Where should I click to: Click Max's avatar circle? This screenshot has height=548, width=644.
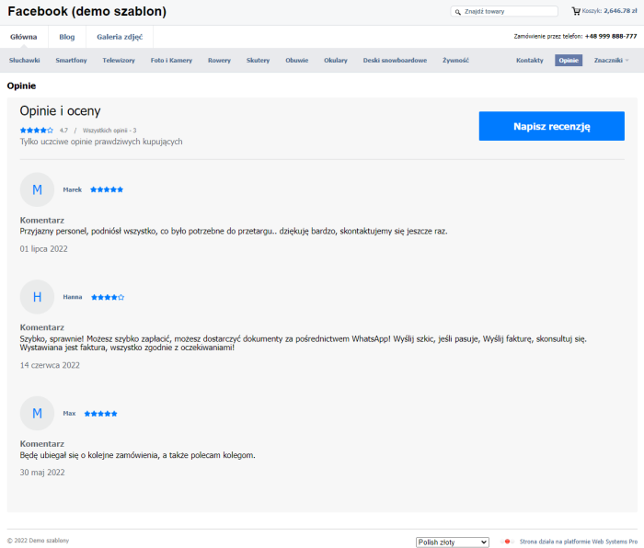(37, 413)
